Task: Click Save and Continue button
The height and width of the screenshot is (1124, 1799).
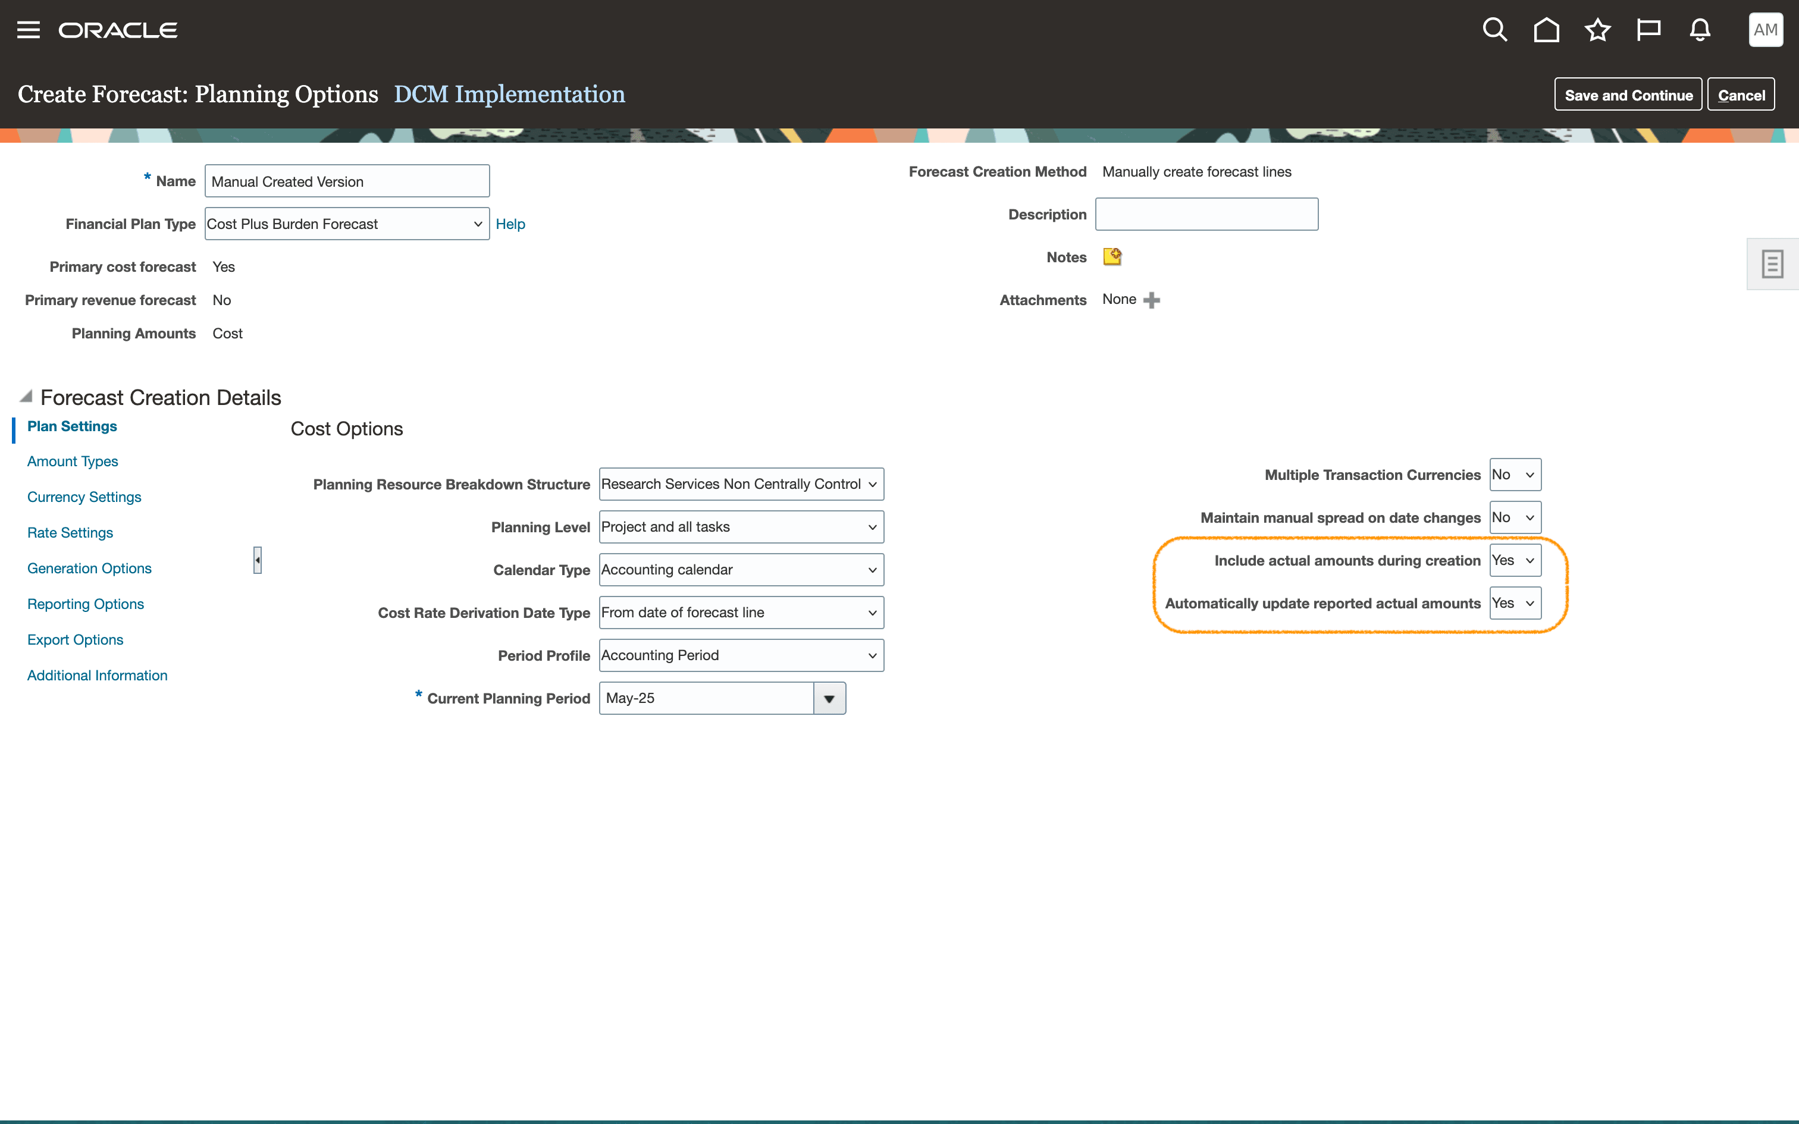Action: point(1627,95)
